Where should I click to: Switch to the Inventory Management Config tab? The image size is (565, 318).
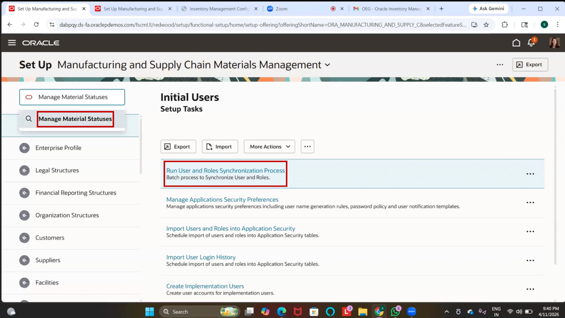tap(219, 9)
